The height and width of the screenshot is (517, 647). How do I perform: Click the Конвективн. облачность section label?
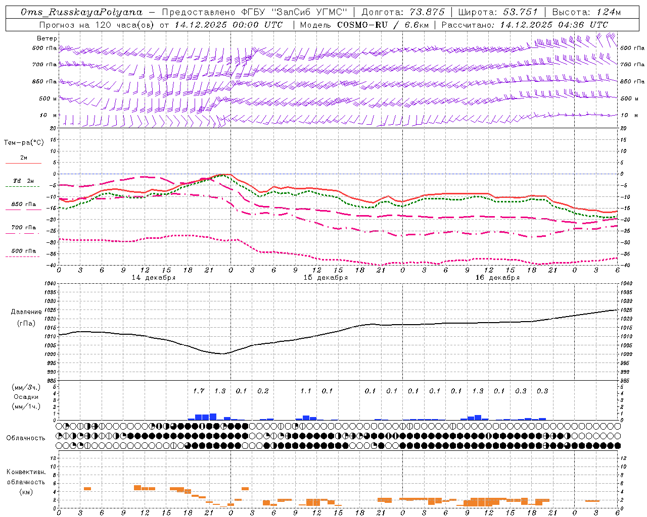(x=26, y=477)
